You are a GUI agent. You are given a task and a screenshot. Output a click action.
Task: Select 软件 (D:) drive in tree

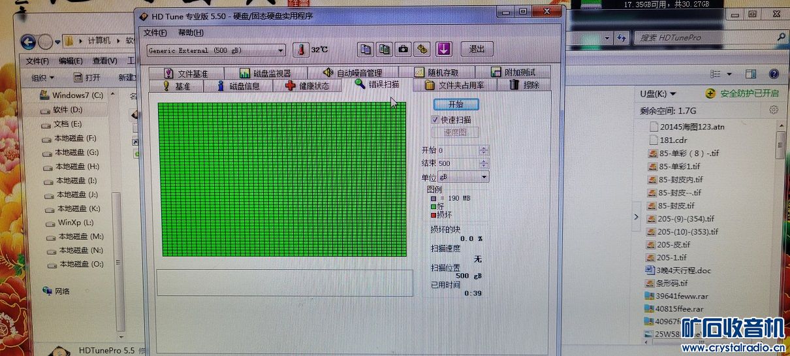62,110
